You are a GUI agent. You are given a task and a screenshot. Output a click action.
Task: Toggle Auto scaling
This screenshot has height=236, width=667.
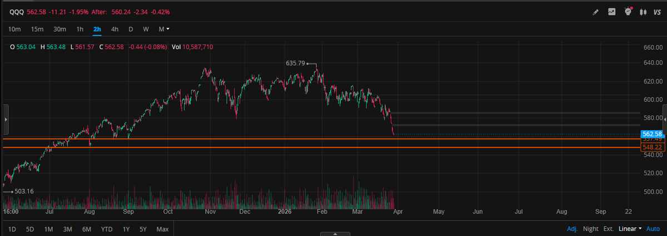653,229
